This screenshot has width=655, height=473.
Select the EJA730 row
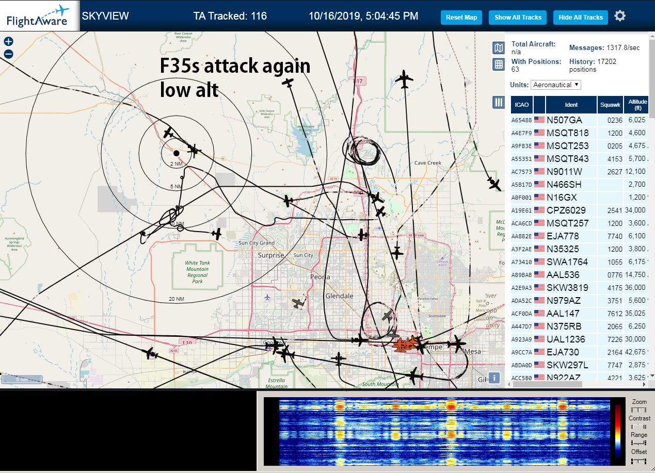point(579,352)
